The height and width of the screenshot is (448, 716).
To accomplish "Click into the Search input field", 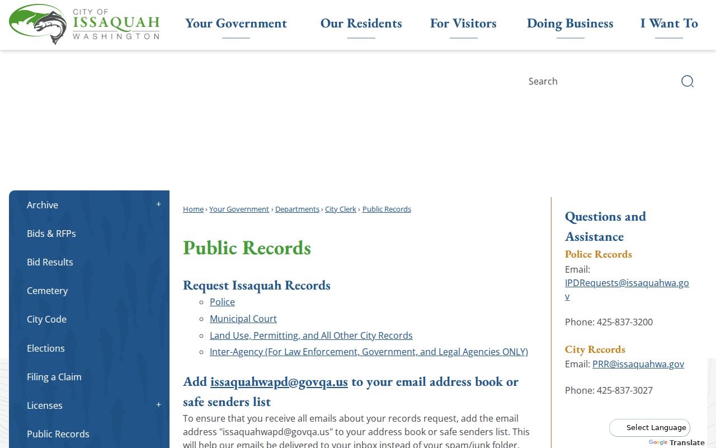I will (599, 81).
